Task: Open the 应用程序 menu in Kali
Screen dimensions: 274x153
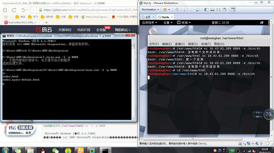Action: click(x=149, y=23)
